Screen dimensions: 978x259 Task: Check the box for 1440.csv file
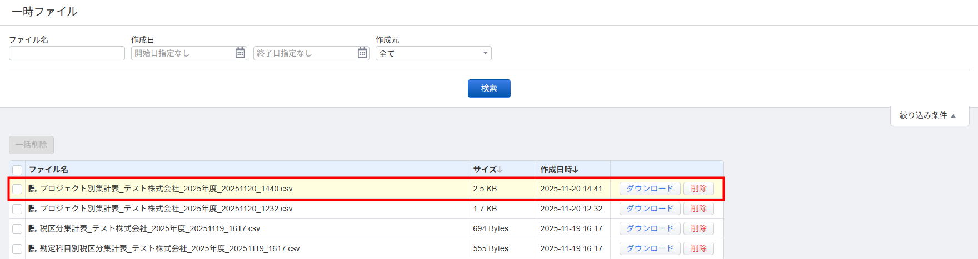(x=17, y=189)
